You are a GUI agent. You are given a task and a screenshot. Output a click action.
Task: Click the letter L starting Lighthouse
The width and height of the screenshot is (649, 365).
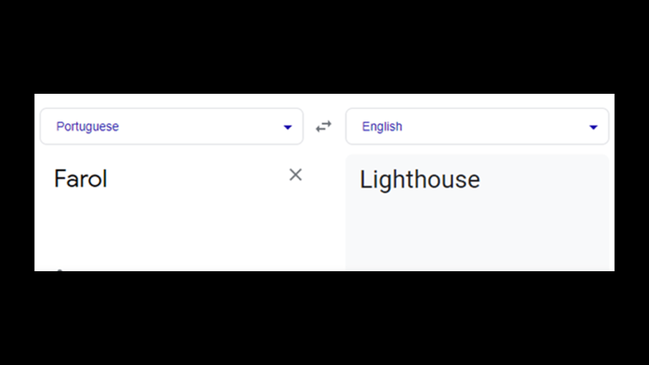365,180
